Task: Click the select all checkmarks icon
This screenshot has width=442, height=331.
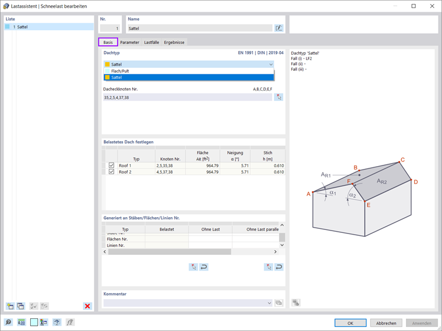Action: tap(34, 306)
